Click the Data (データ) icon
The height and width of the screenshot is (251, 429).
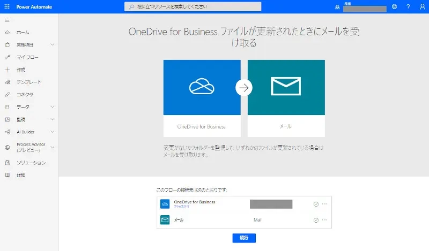[x=8, y=107]
